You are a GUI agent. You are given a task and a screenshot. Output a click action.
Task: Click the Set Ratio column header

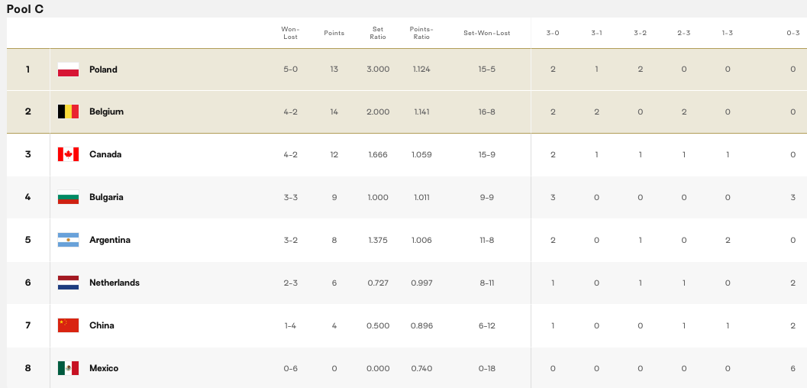[377, 33]
